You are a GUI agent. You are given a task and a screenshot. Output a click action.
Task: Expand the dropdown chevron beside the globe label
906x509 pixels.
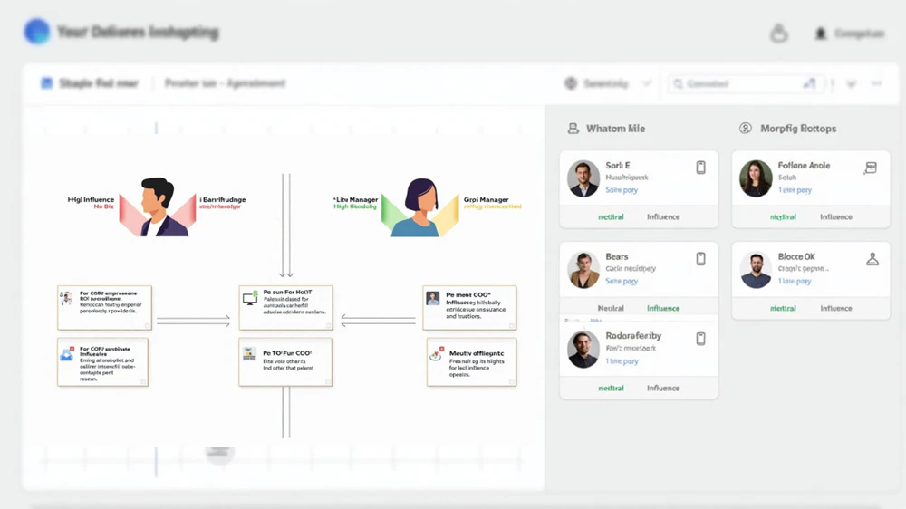(647, 83)
